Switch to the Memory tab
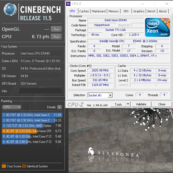Viewport: 173px width, 173px height. pos(114,11)
